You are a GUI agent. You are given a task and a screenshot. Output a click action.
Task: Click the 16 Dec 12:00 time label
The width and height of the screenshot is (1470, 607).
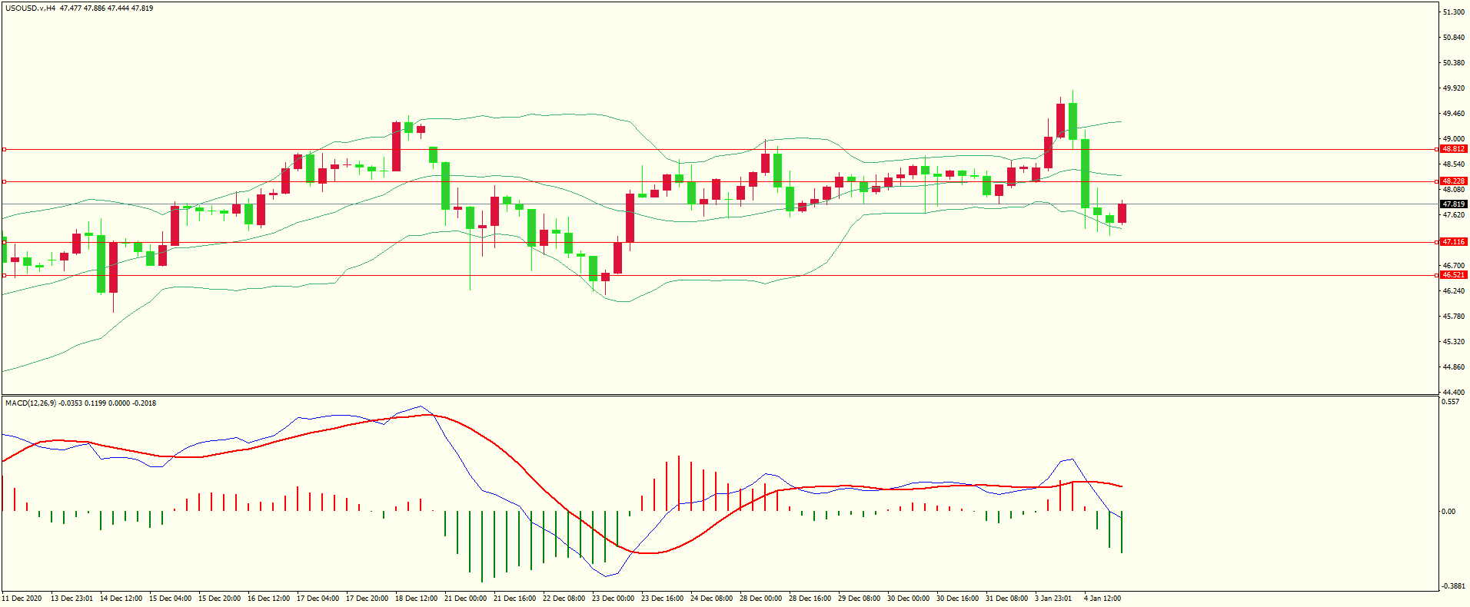[268, 599]
